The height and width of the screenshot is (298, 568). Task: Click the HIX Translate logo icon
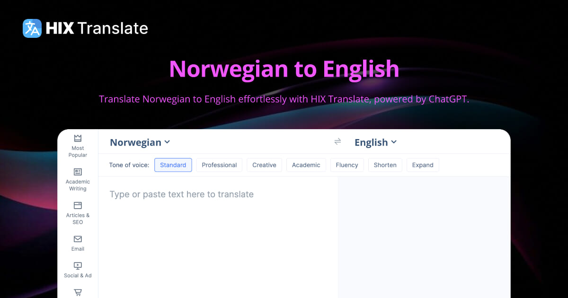(32, 28)
